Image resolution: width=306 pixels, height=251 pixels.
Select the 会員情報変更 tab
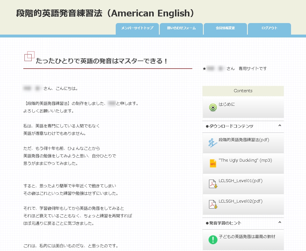(225, 29)
